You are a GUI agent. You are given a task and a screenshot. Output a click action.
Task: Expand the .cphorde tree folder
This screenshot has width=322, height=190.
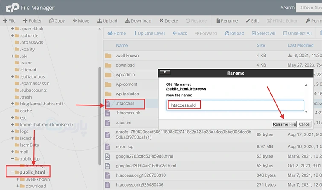coord(12,35)
